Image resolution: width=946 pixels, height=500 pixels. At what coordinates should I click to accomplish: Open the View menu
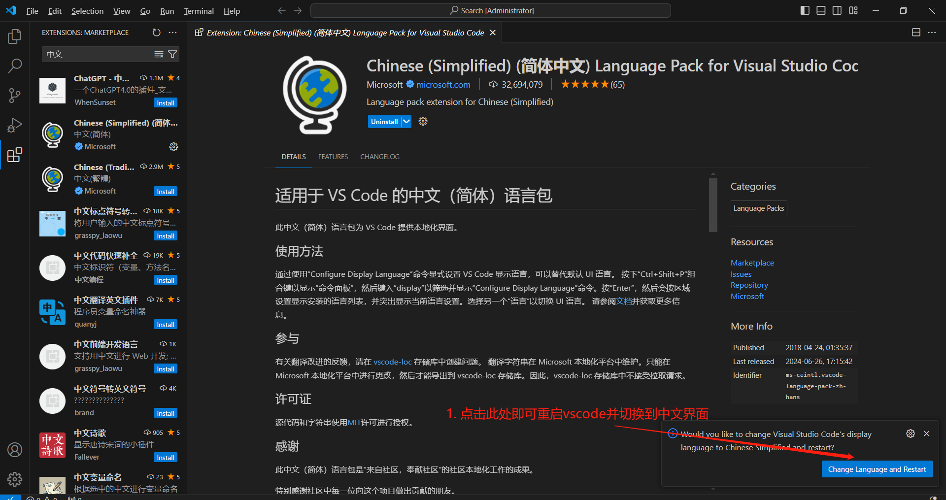click(122, 11)
